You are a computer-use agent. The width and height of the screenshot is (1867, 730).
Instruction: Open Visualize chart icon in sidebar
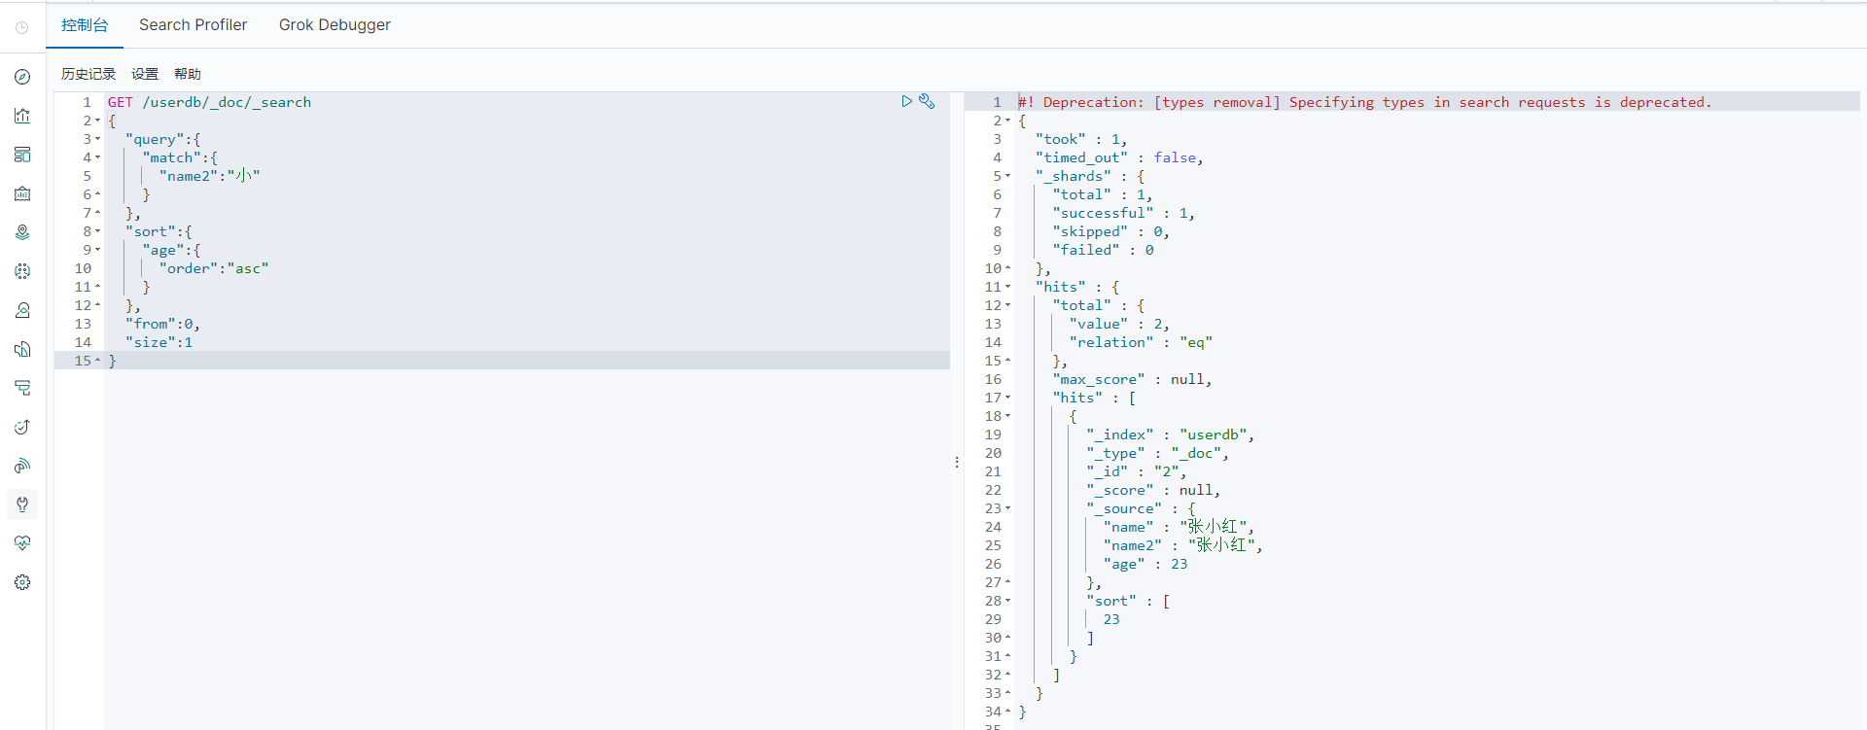click(22, 116)
